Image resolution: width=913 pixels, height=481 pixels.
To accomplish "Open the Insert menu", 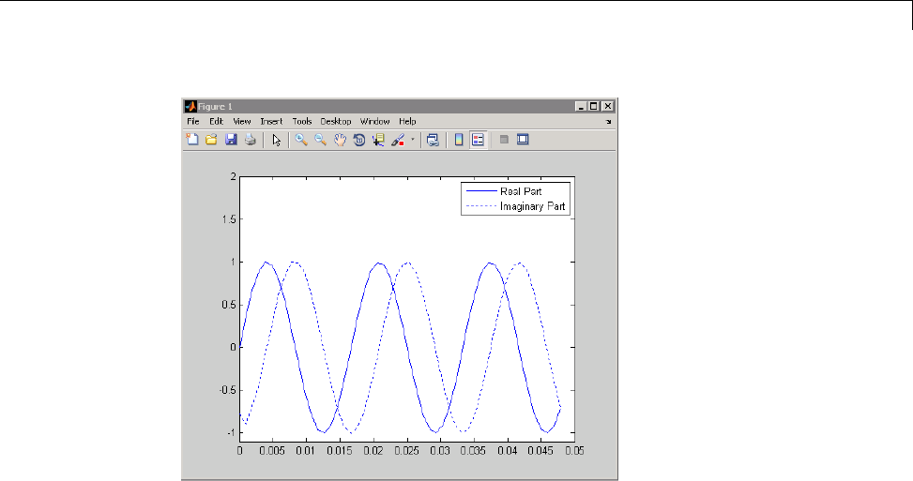I will (x=271, y=122).
